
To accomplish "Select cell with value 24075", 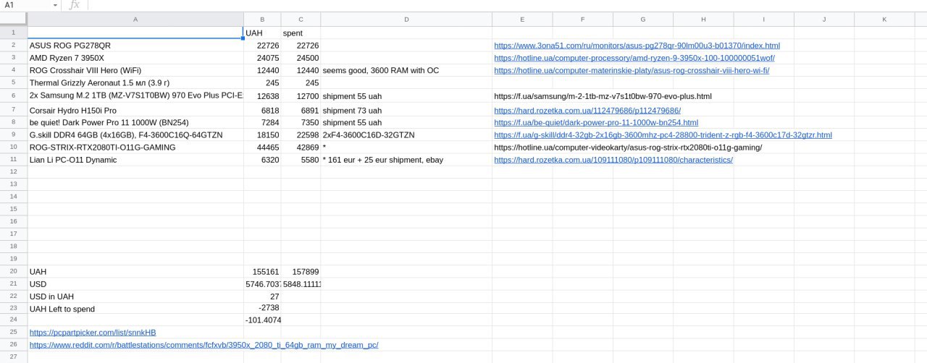I will [262, 58].
